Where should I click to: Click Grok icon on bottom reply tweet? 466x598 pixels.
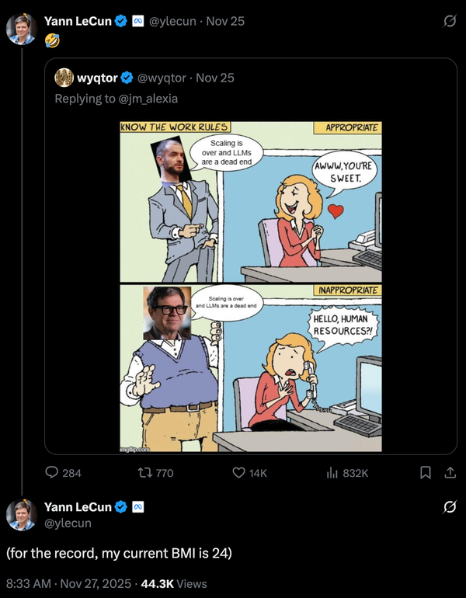[x=449, y=507]
